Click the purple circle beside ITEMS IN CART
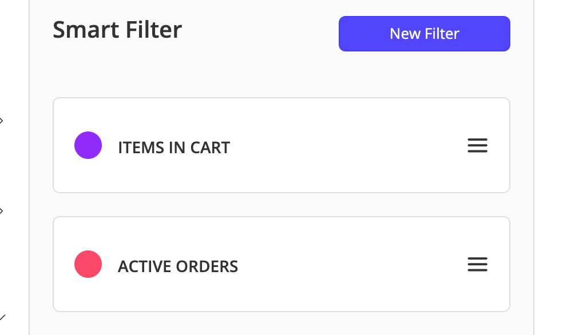 tap(88, 145)
